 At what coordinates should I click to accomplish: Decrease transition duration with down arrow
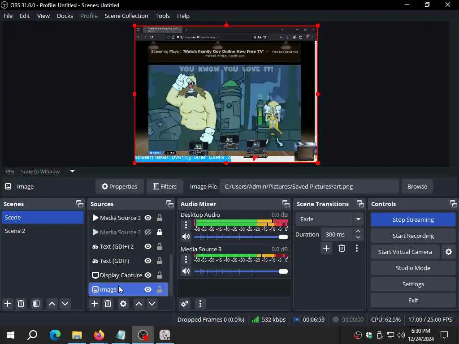pos(358,237)
